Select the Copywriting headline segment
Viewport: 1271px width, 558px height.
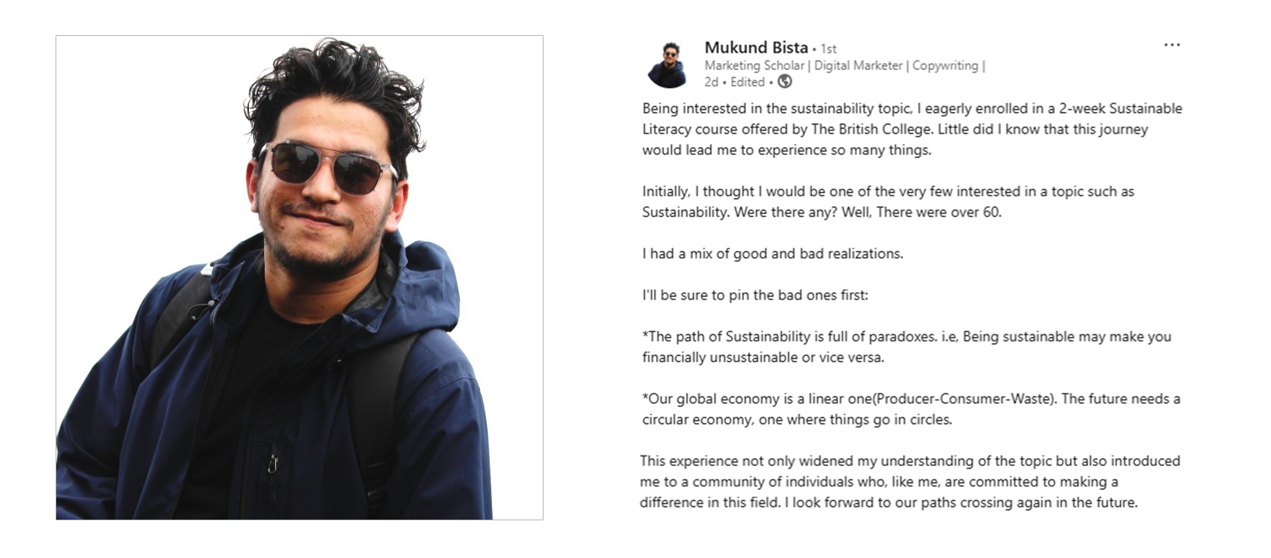[x=945, y=66]
